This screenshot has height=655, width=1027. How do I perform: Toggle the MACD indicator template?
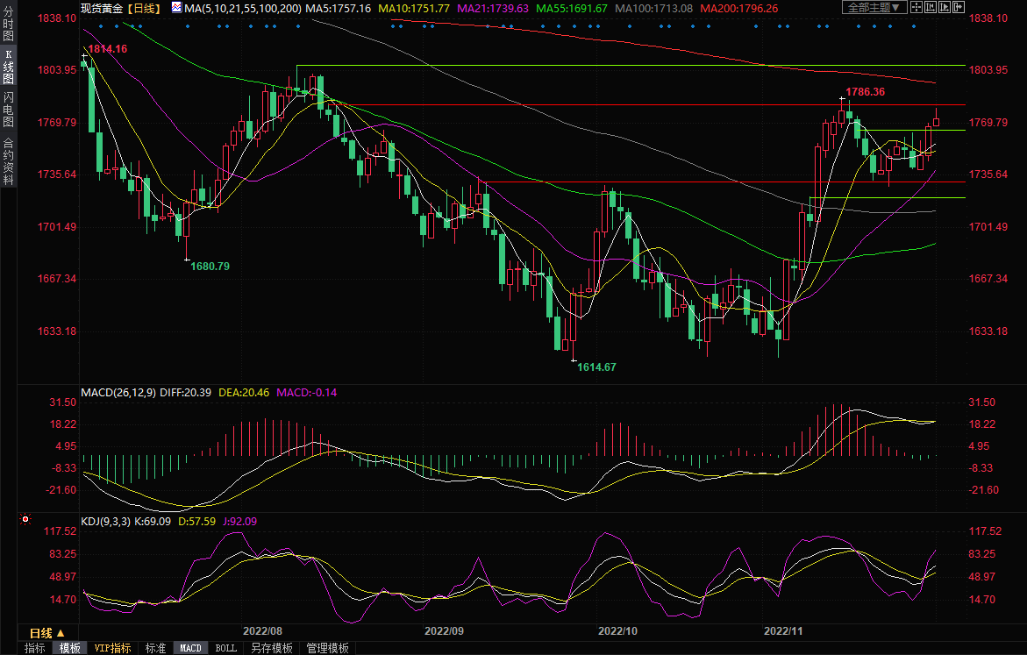point(190,648)
